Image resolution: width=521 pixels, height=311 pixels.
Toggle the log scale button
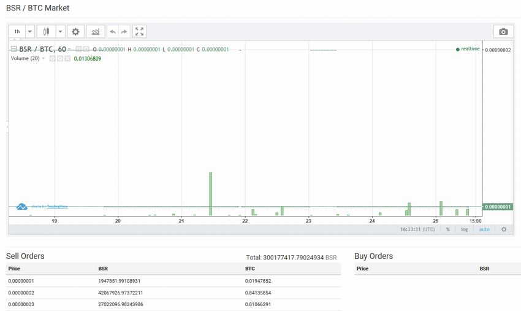464,229
